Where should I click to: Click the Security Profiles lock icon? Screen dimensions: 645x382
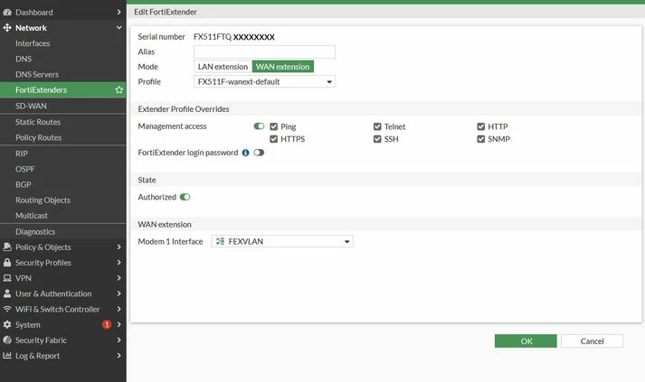pyautogui.click(x=7, y=263)
